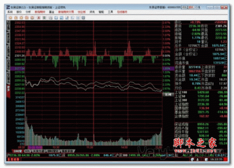Click the first orange home icon in toolbar

coord(11,18)
